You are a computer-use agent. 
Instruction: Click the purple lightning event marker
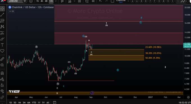pos(92,93)
